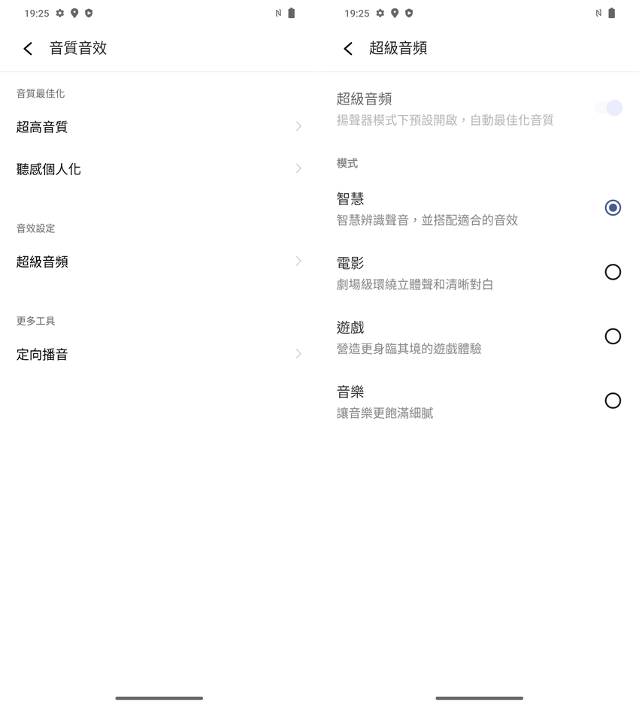639x708 pixels.
Task: Tap the 遊戲 mode title
Action: click(x=350, y=328)
